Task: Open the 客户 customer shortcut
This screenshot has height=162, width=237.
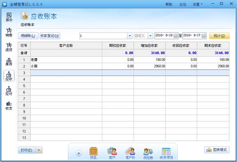Action: point(112,153)
